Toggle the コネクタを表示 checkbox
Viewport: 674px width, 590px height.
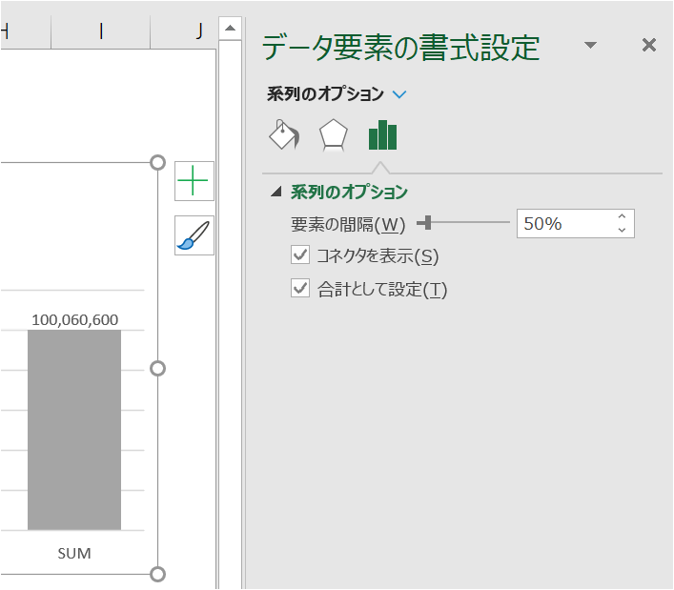[x=300, y=254]
